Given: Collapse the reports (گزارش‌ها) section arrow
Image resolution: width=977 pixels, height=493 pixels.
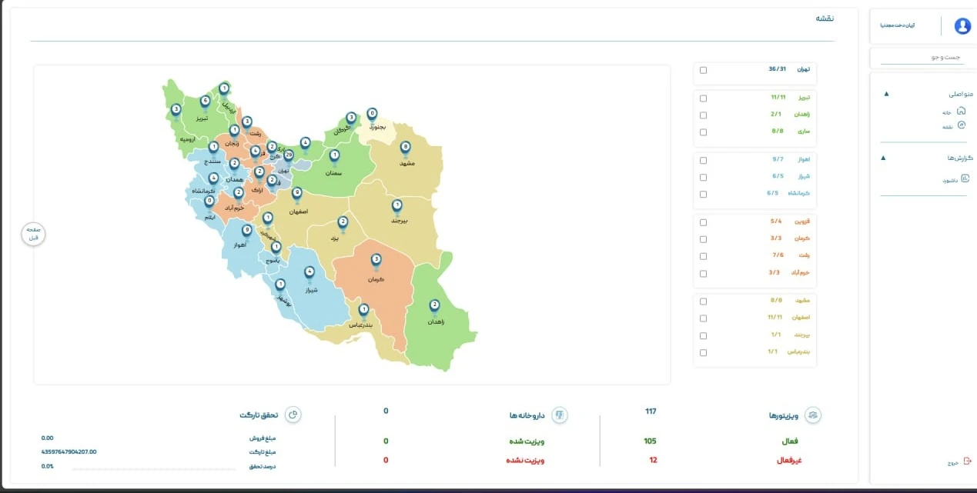Looking at the screenshot, I should tap(883, 158).
